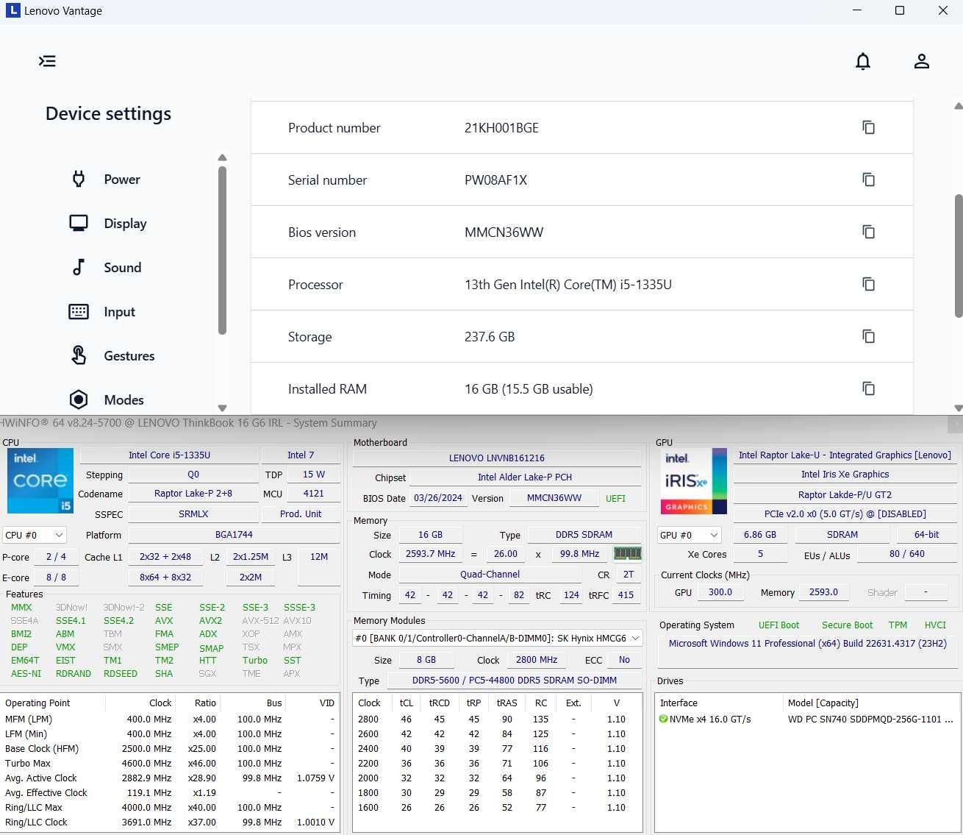Viewport: 963px width, 835px height.
Task: Click the Lenovo Vantage app logo
Action: click(12, 10)
